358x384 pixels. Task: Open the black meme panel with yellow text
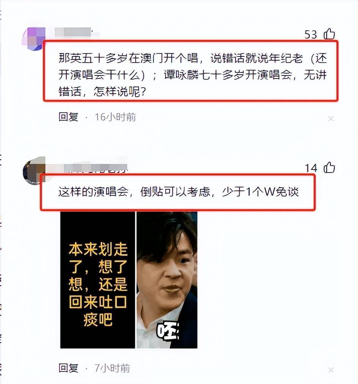pos(97,280)
